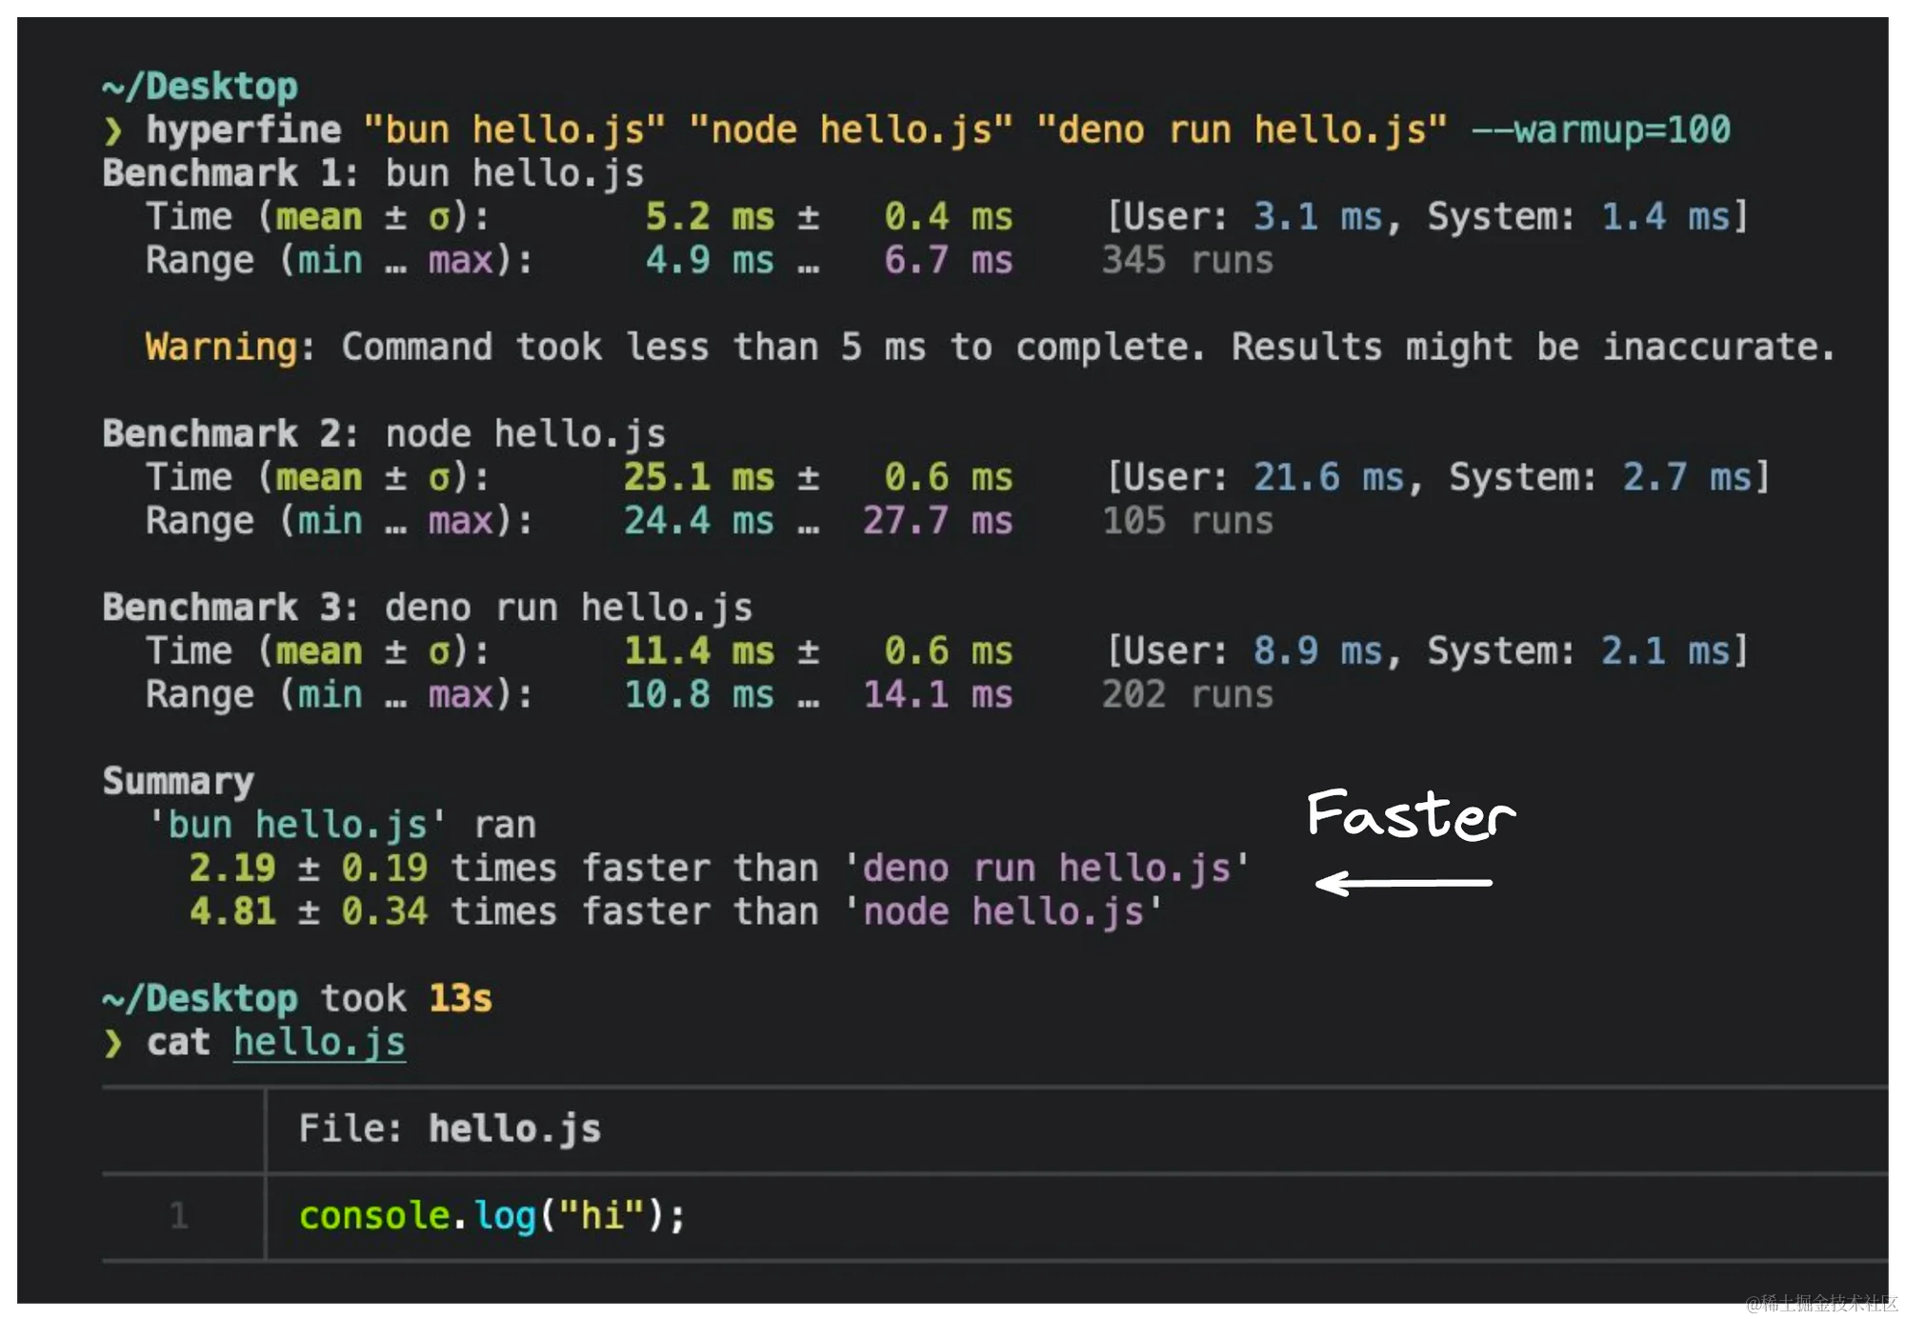
Task: Click the underlined hello.js link after cat
Action: tap(319, 1043)
